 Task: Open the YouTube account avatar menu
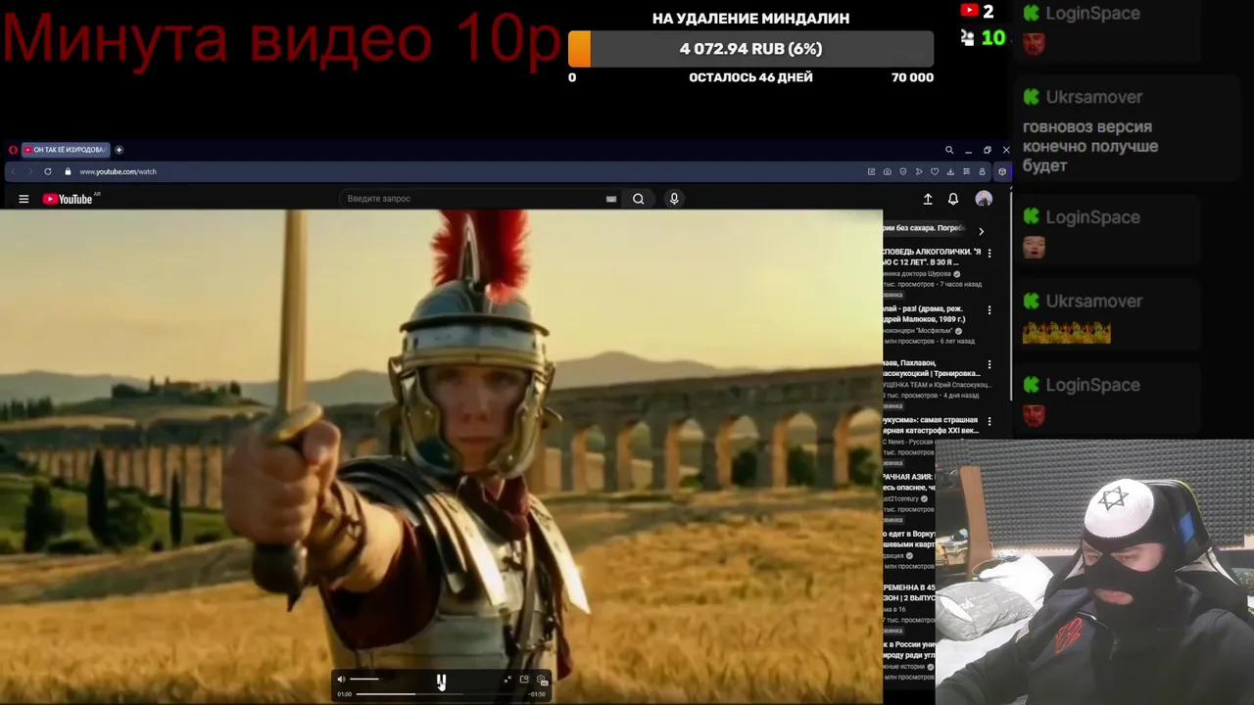coord(984,199)
